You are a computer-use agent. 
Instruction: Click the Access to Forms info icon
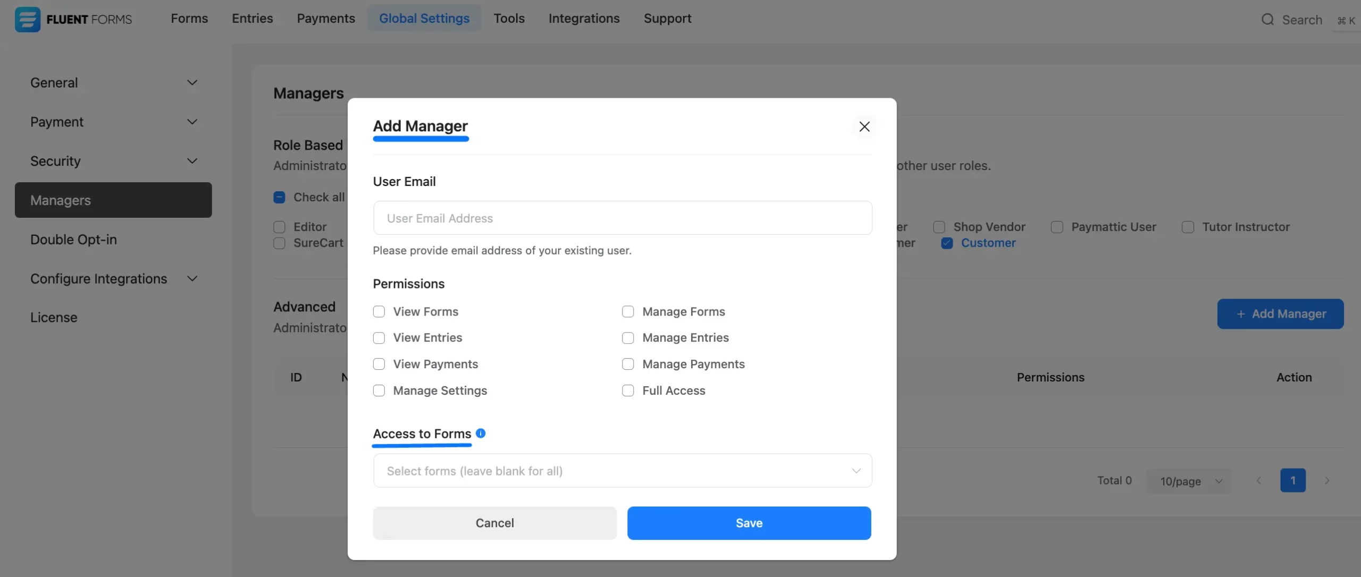tap(481, 433)
